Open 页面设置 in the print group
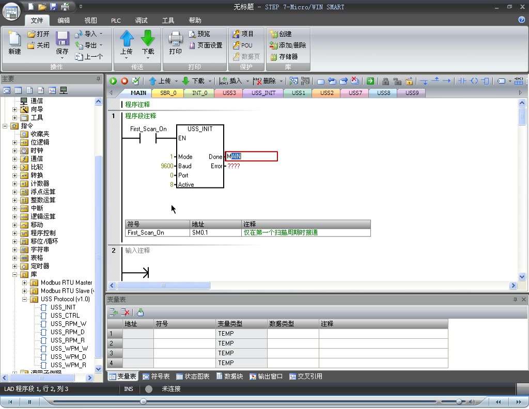 pyautogui.click(x=206, y=44)
